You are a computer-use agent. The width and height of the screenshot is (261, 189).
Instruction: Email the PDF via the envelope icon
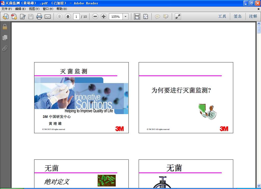(x=47, y=16)
